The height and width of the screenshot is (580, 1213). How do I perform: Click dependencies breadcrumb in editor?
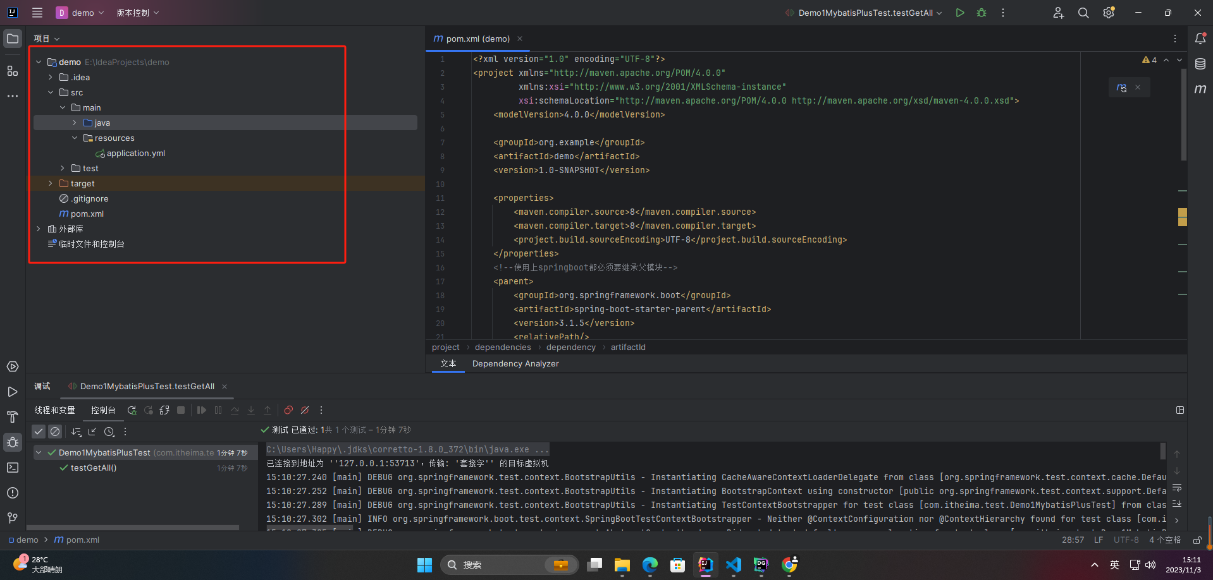503,347
